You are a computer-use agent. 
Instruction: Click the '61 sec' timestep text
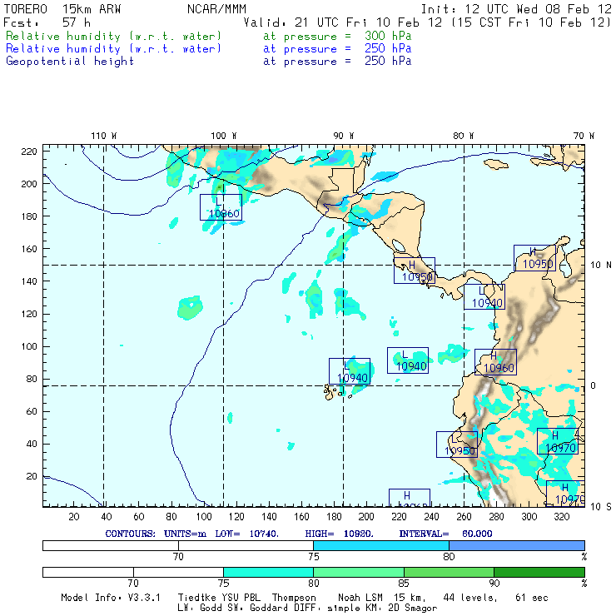tap(532, 598)
